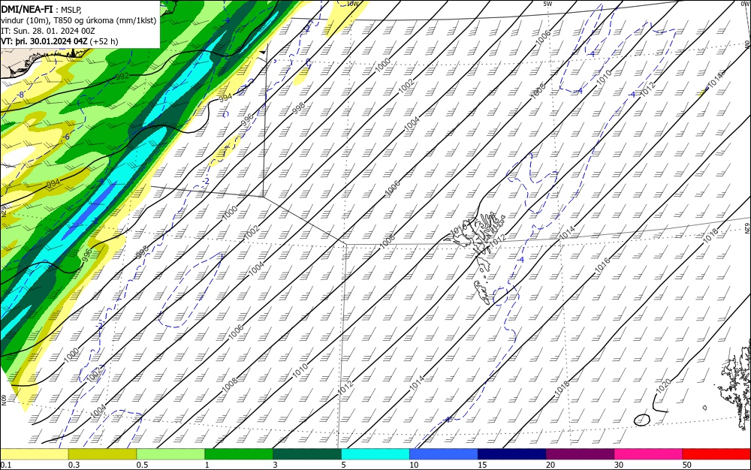The width and height of the screenshot is (751, 470).
Task: Click the legend value "0.3"
Action: coord(74,465)
